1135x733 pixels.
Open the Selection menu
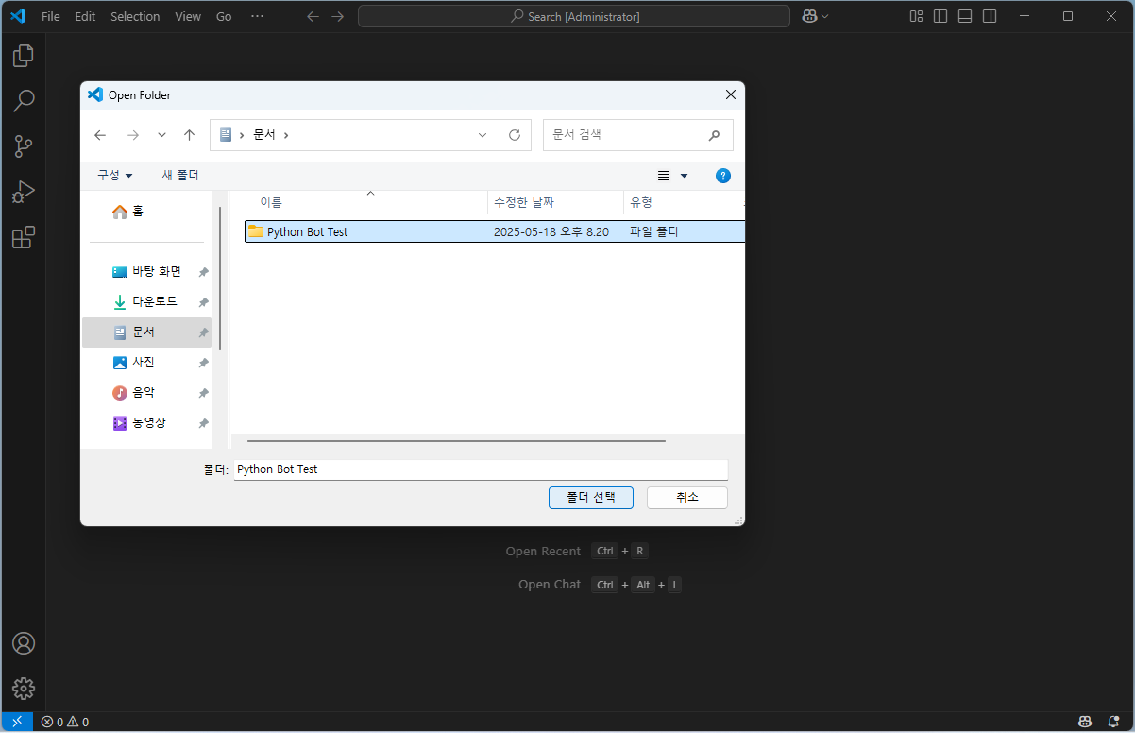coord(135,16)
